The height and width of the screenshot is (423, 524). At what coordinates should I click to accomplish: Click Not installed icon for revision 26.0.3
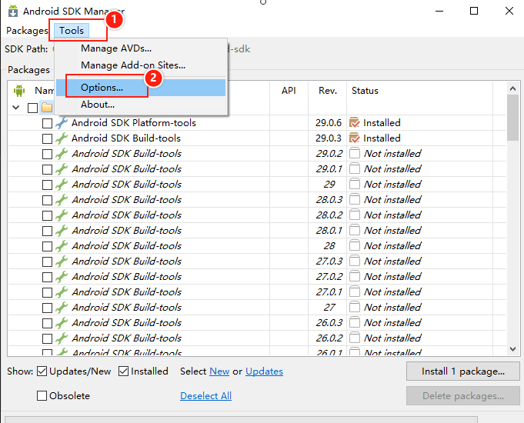pyautogui.click(x=355, y=322)
